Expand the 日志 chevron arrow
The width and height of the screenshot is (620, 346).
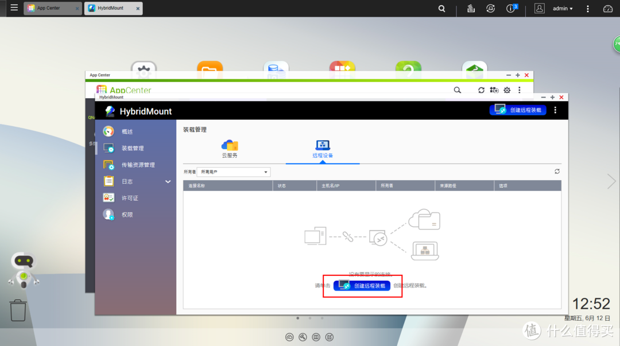click(x=168, y=181)
